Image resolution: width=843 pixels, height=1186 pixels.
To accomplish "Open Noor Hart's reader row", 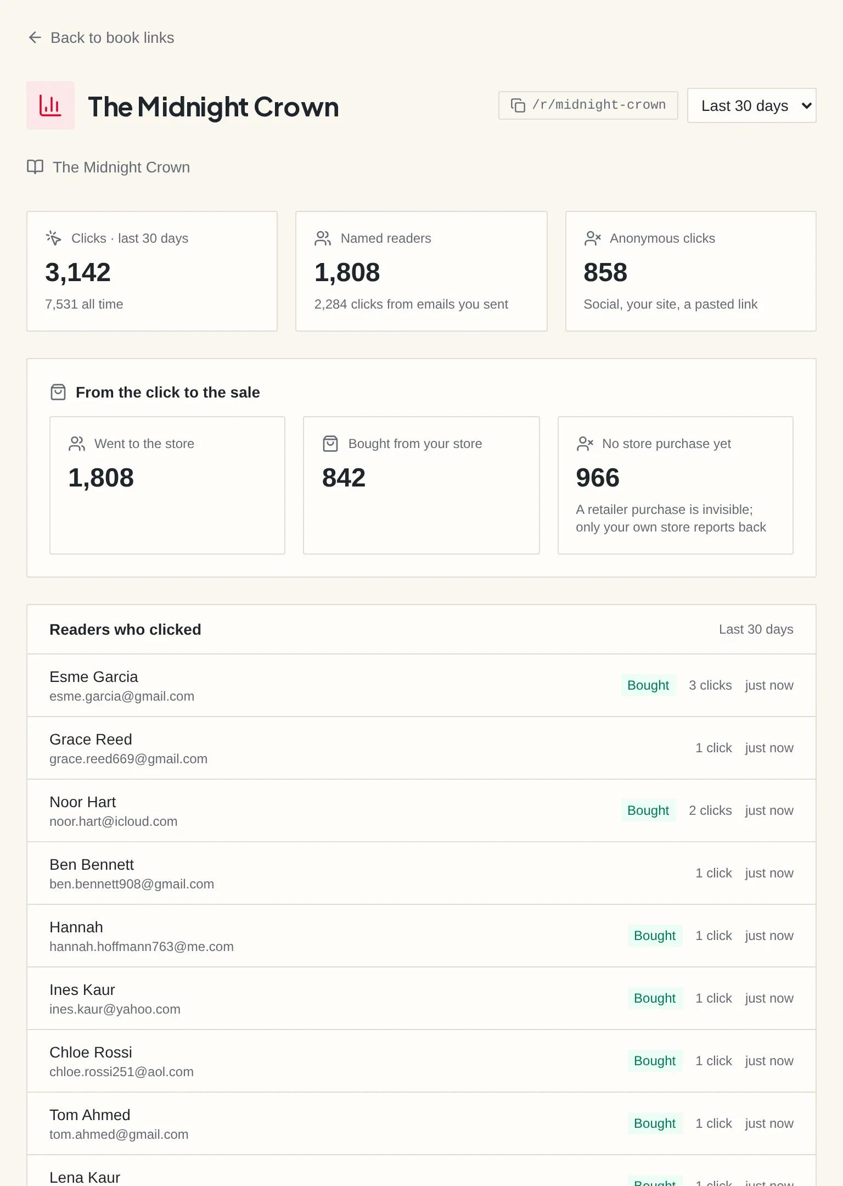I will tap(421, 810).
